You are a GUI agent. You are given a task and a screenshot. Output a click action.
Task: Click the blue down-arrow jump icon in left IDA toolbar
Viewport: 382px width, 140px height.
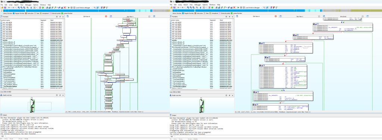31,7
